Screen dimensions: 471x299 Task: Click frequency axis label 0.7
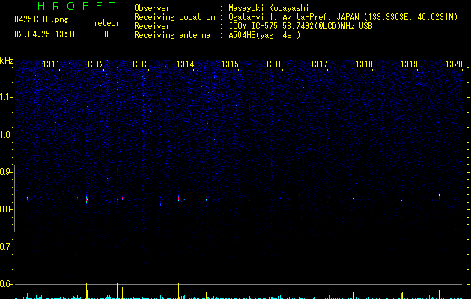7,247
